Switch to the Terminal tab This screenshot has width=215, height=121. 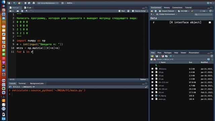(22, 83)
